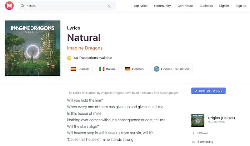
Task: Open the Origins (Deluxe) small album thumbnail
Action: coord(198,120)
